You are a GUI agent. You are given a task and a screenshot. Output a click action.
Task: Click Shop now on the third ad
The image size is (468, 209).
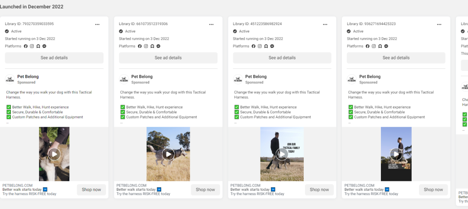319,190
